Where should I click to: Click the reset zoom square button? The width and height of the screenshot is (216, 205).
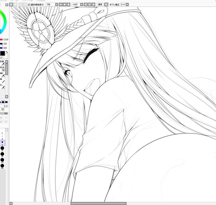click(69, 4)
